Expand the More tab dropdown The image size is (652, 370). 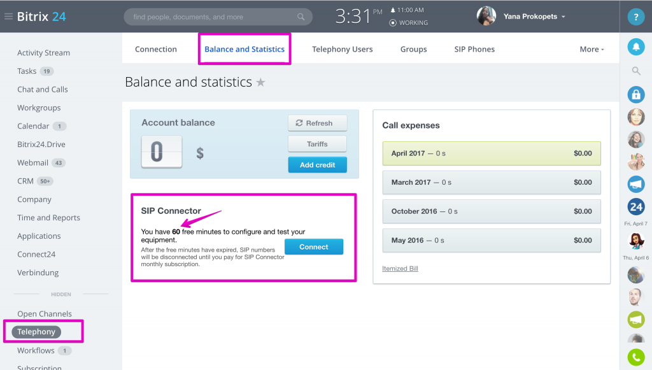pyautogui.click(x=592, y=49)
